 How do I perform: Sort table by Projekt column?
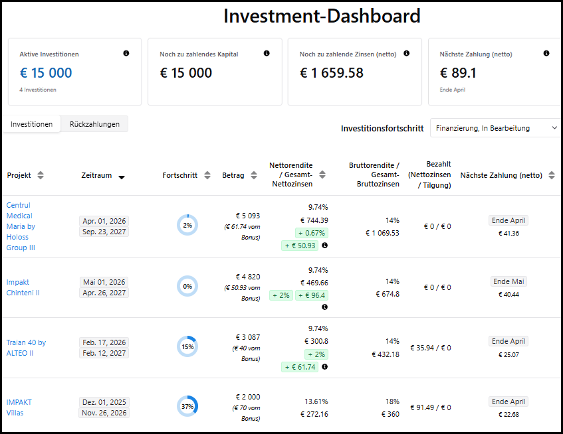(41, 175)
